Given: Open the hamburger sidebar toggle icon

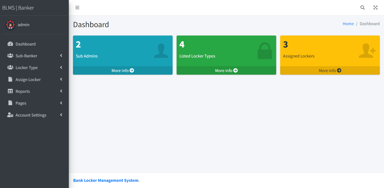Looking at the screenshot, I should point(77,7).
